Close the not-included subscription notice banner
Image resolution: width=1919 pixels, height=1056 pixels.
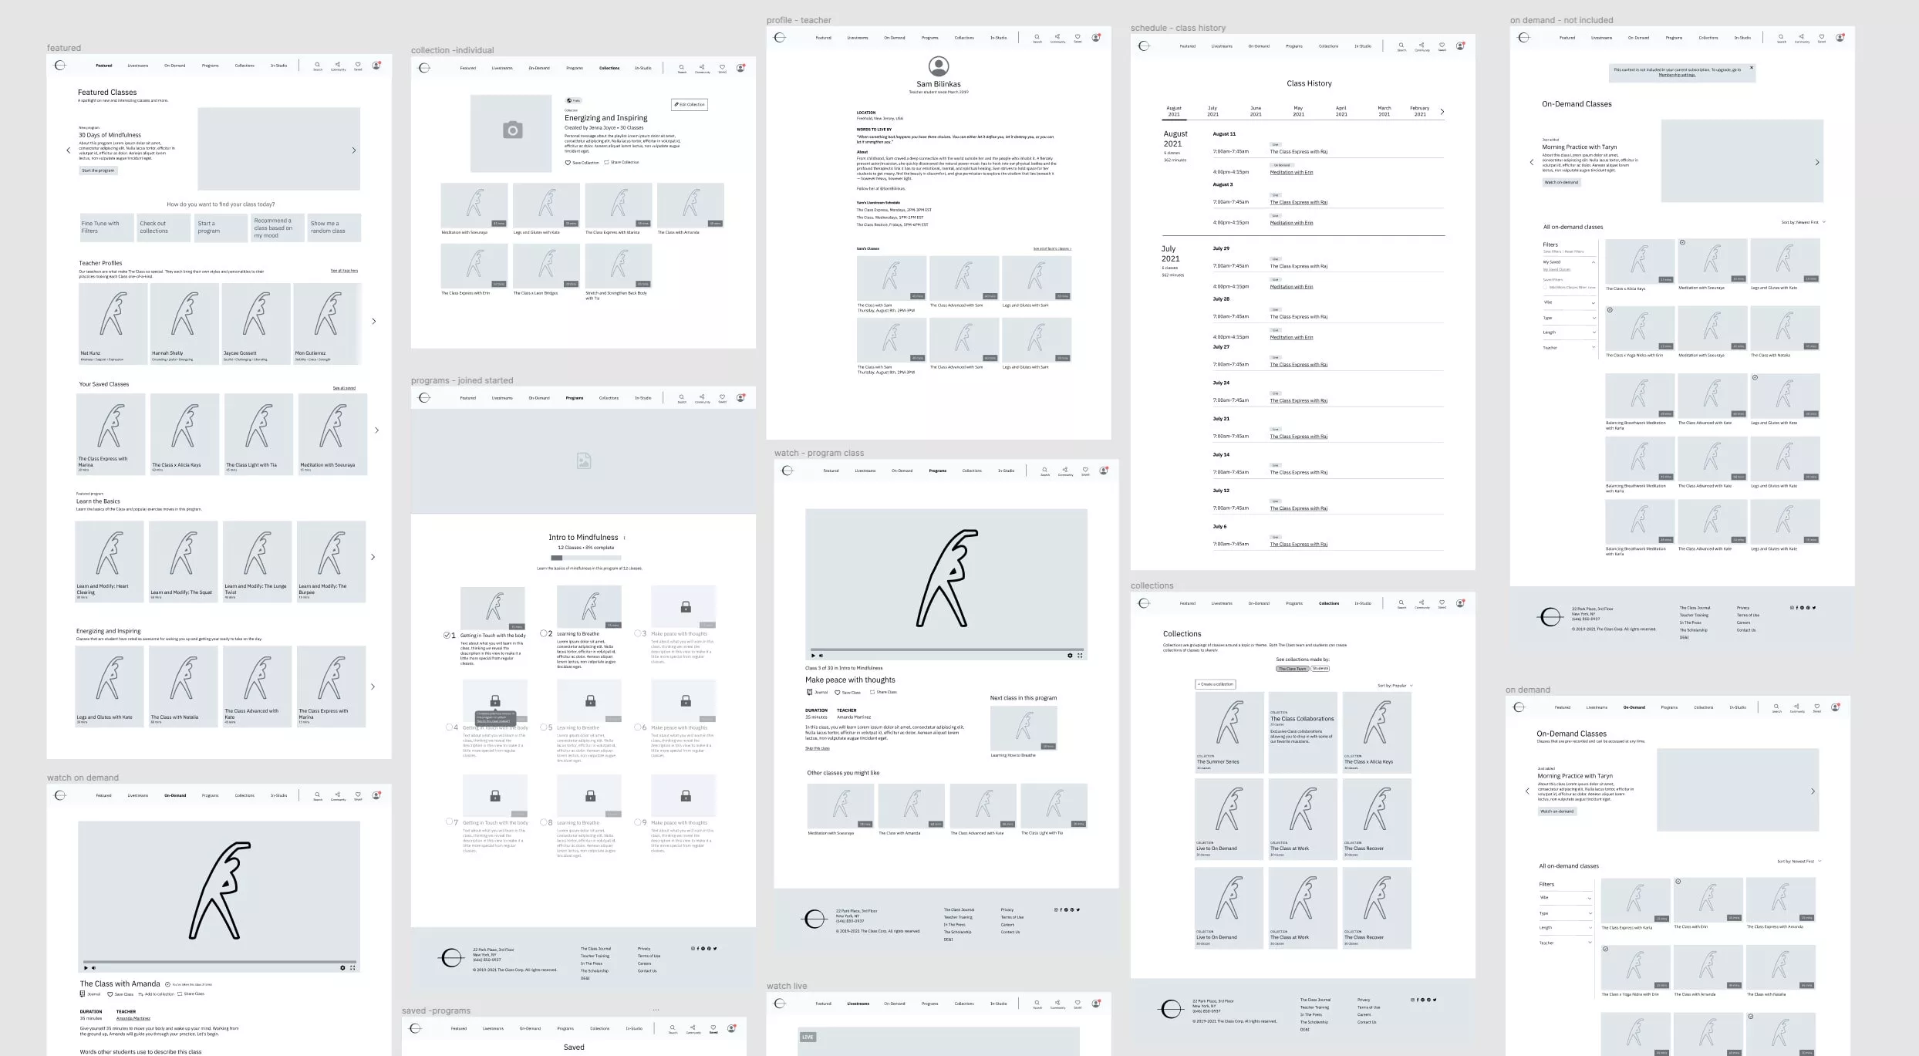pos(1752,68)
